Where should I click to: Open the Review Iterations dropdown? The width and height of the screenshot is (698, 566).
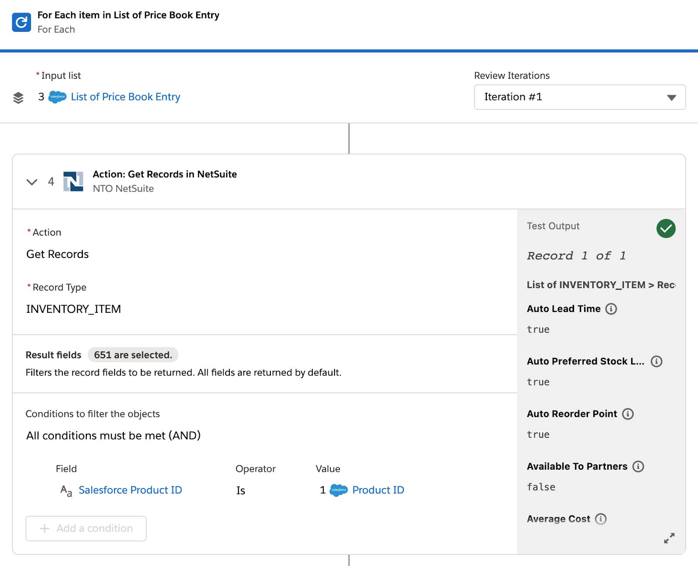click(x=580, y=97)
